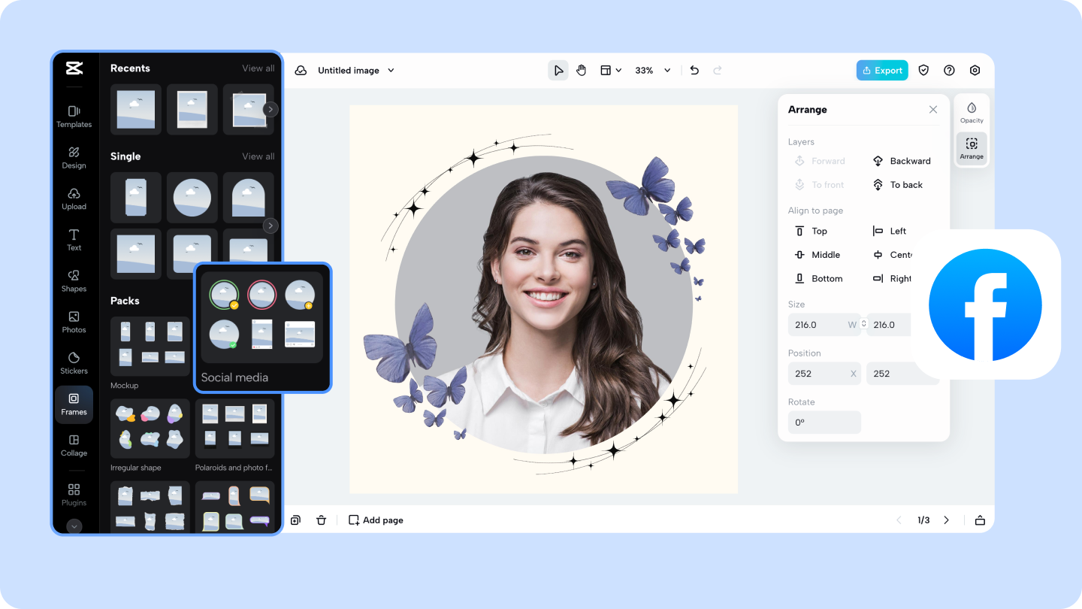Viewport: 1082px width, 609px height.
Task: Delete the current page with the trash icon
Action: pos(322,520)
